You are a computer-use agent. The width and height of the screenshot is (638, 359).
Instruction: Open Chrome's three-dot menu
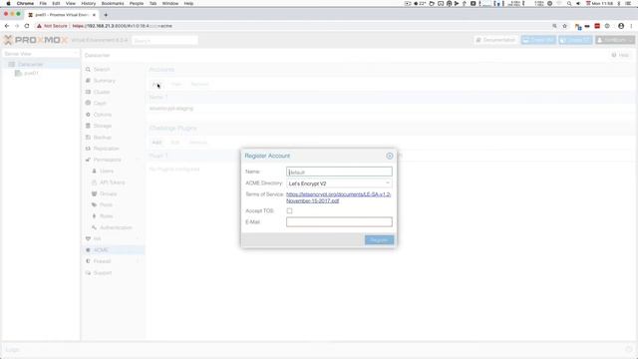pos(631,26)
